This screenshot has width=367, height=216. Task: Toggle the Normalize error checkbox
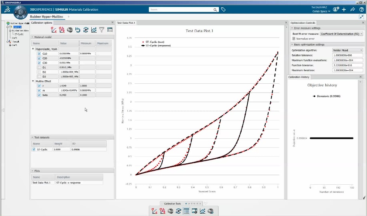(294, 39)
